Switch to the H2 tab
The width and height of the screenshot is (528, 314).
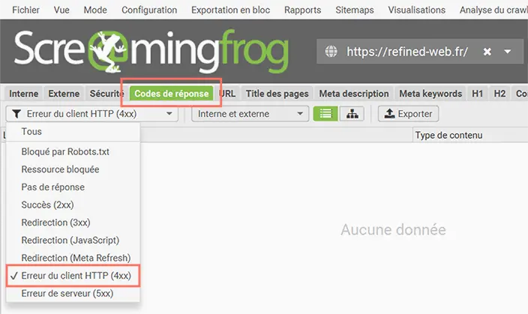pos(499,94)
